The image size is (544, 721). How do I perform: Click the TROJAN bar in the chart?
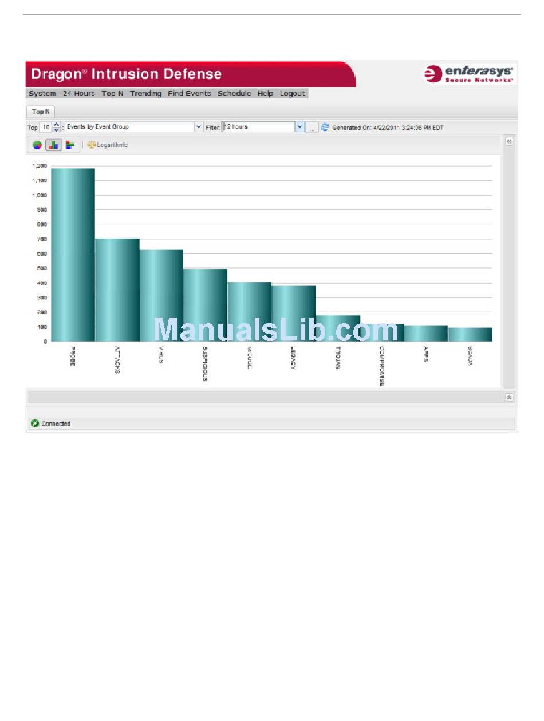338,328
